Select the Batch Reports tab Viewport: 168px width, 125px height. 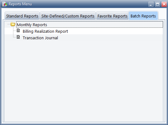143,16
